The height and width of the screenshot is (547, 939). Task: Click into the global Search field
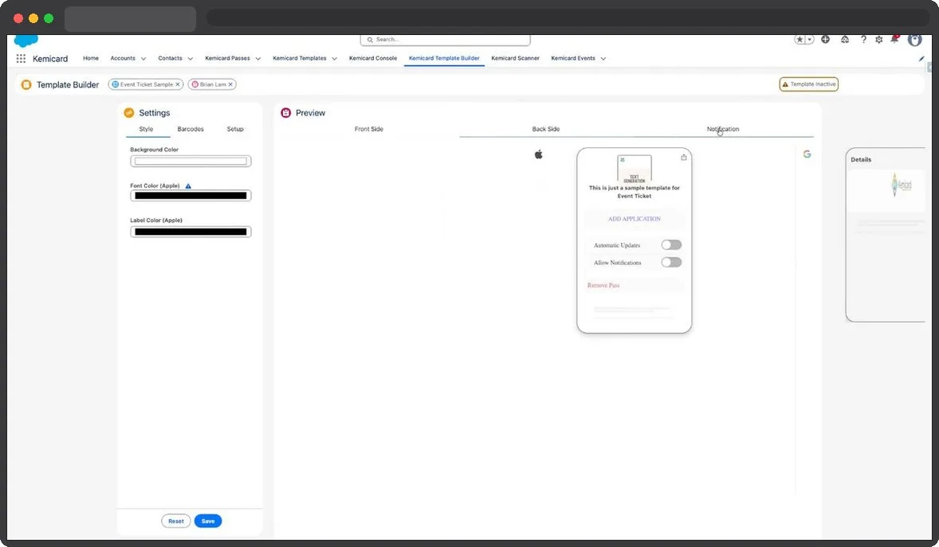click(x=445, y=40)
